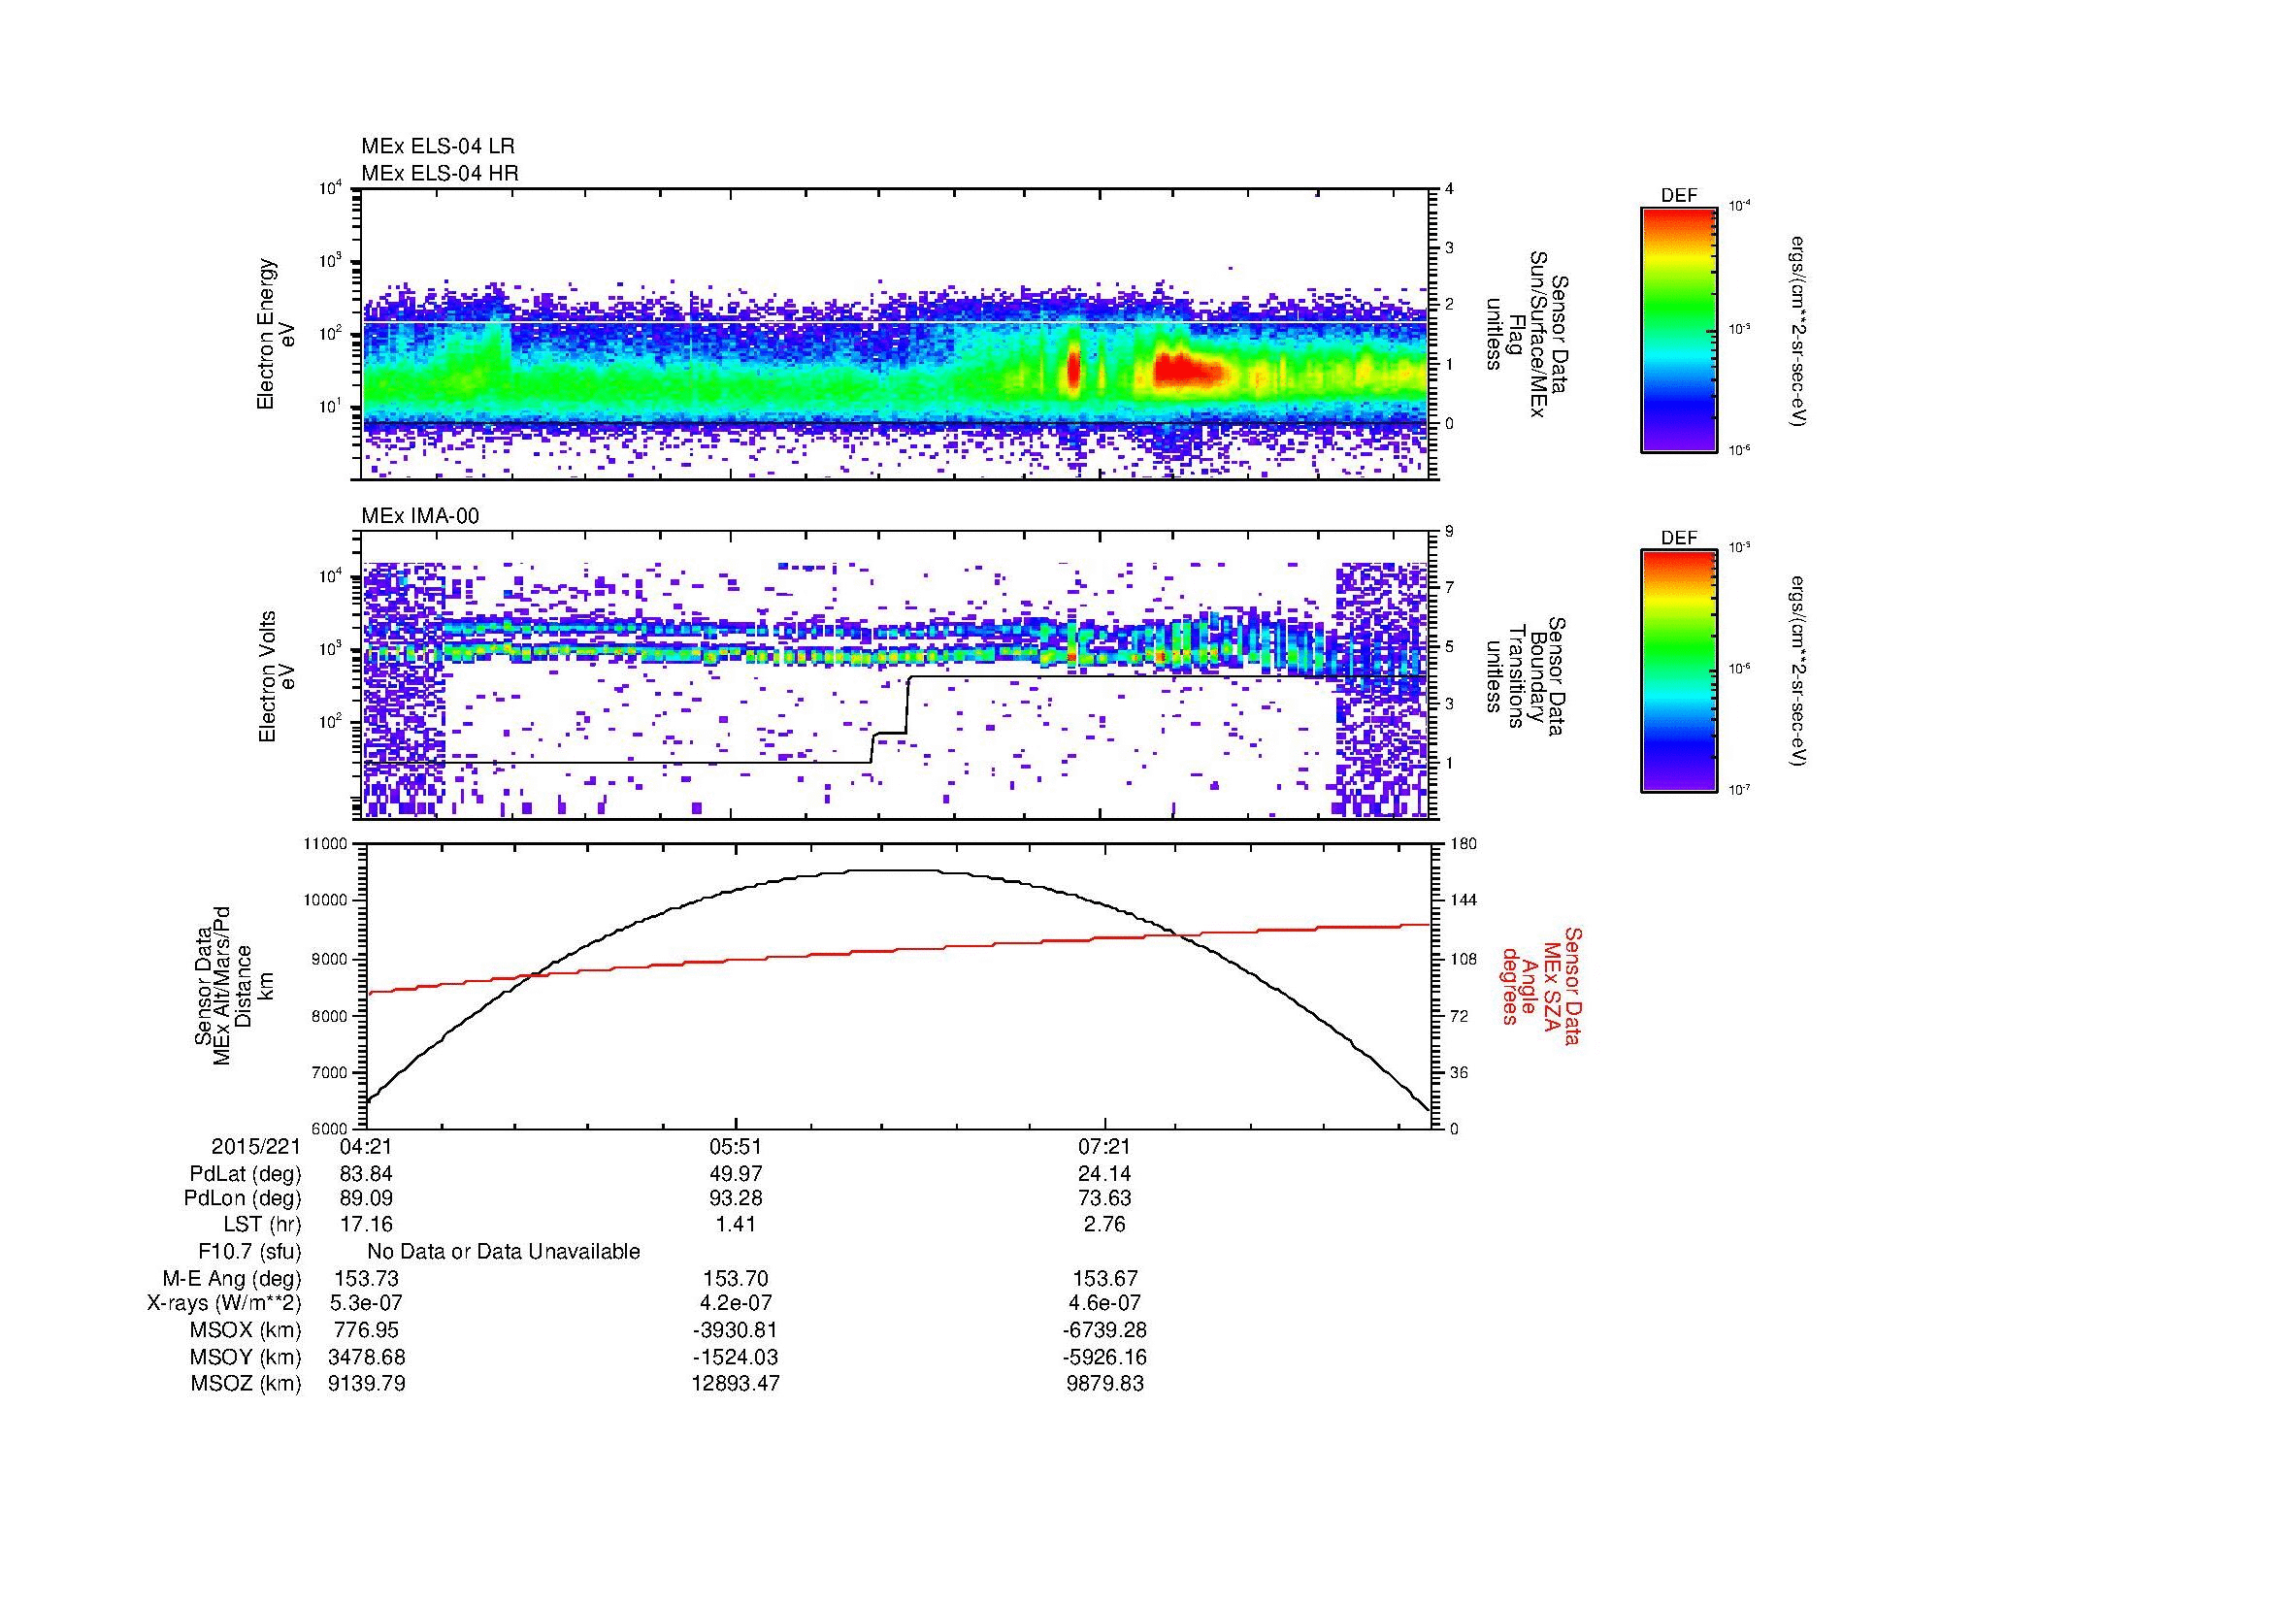Click the PdLon value 93.28

pos(736,1198)
